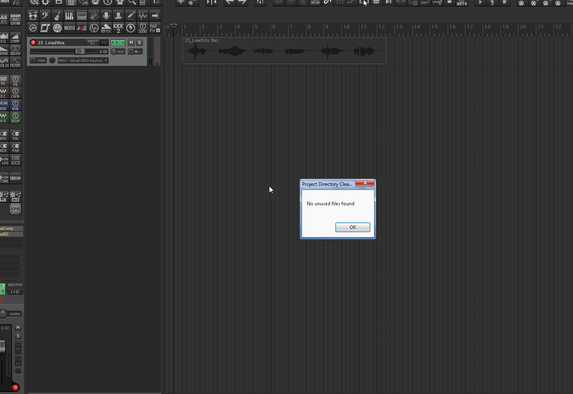Mute the LeadVox track
The width and height of the screenshot is (573, 394).
(131, 43)
